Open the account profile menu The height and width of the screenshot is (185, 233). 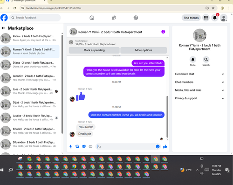tap(224, 18)
